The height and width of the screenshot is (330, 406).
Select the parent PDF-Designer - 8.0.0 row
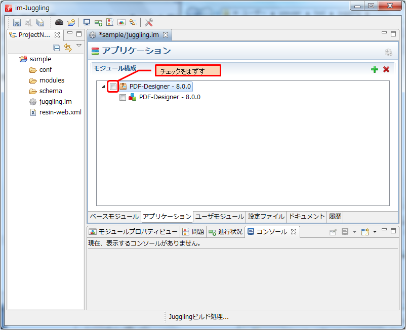156,87
